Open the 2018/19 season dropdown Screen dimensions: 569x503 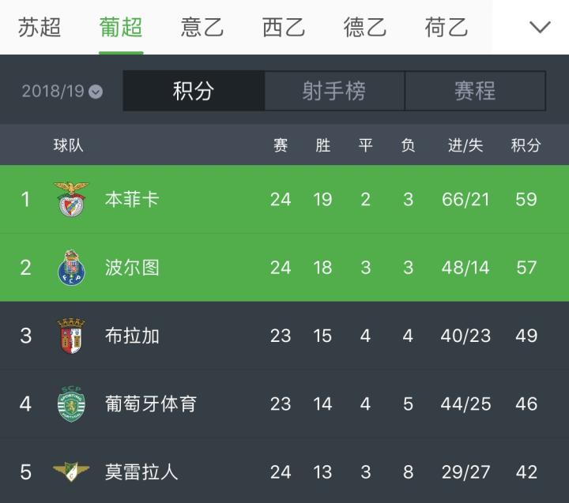coord(62,91)
